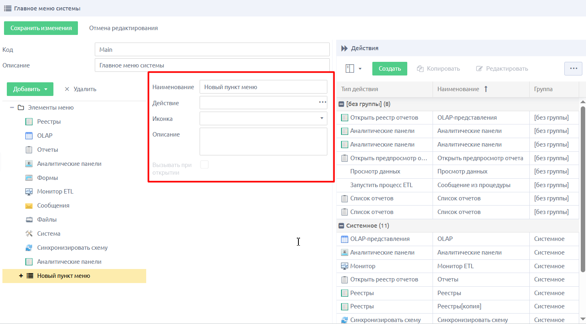The image size is (586, 324).
Task: Click the Действия grid vertical scrollbar
Action: pos(583,189)
